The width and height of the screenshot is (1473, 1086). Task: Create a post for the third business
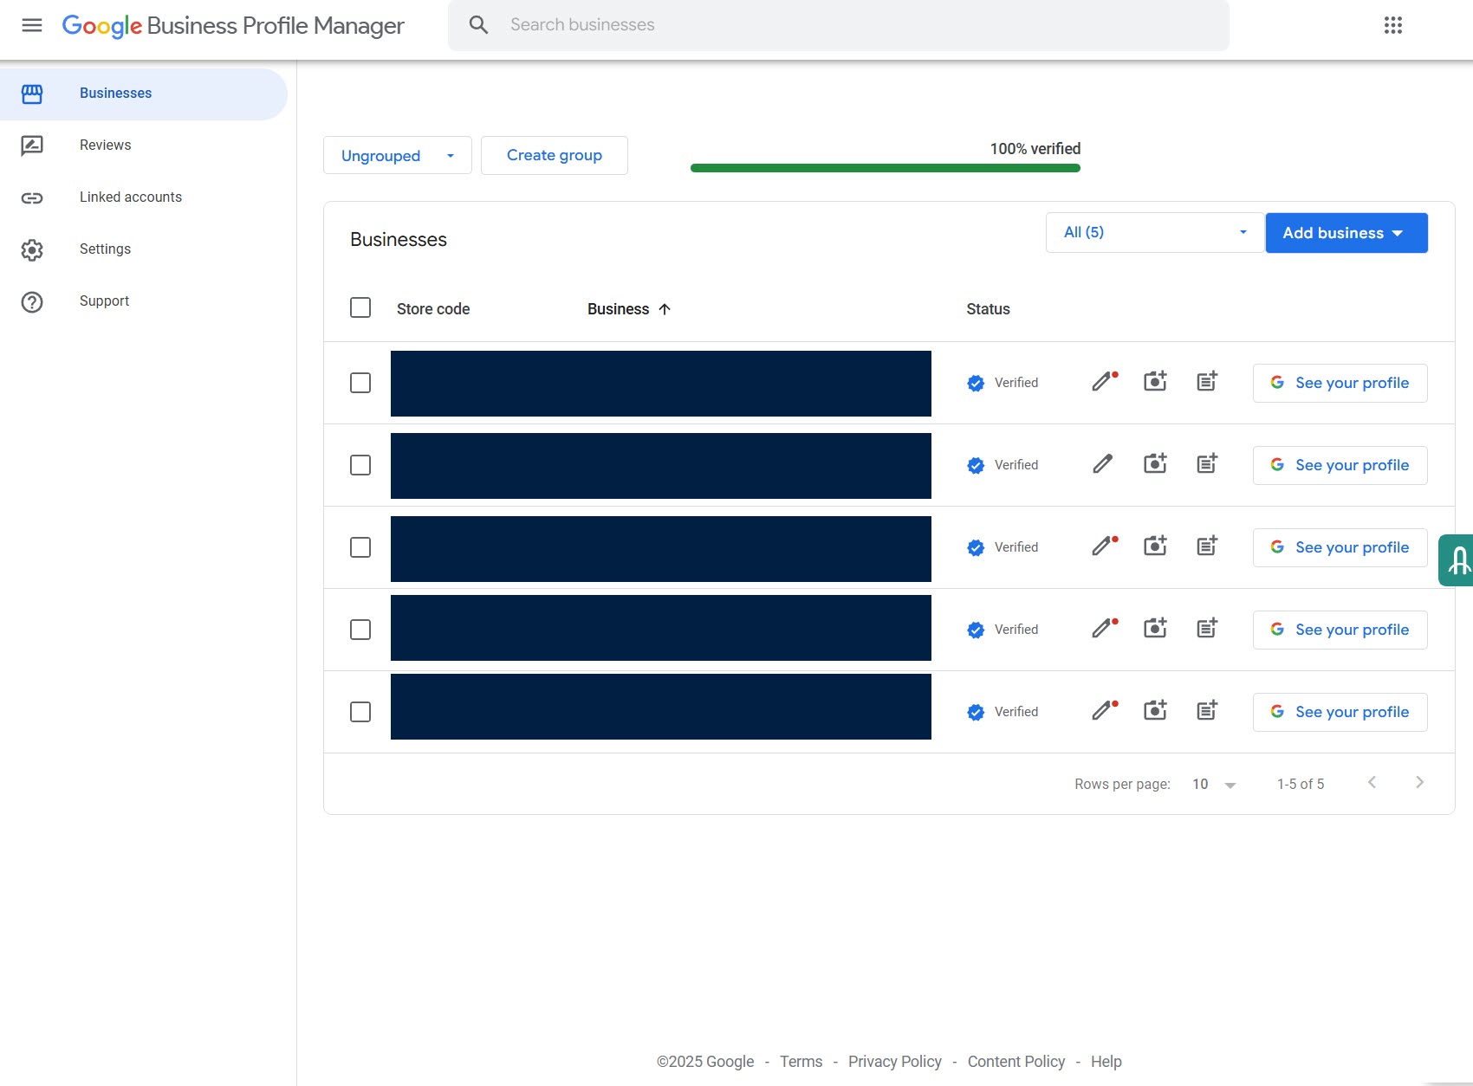(x=1207, y=546)
